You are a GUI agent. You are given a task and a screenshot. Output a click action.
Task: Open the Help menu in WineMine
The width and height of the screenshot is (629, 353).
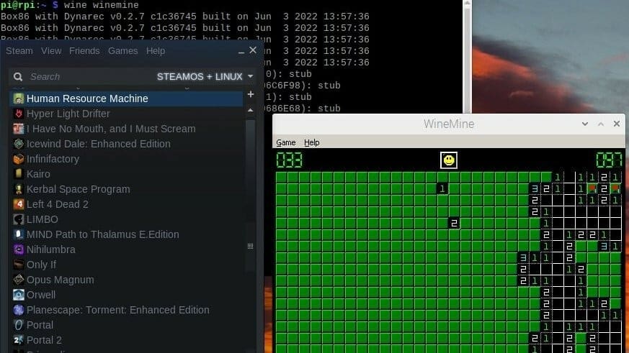[311, 142]
